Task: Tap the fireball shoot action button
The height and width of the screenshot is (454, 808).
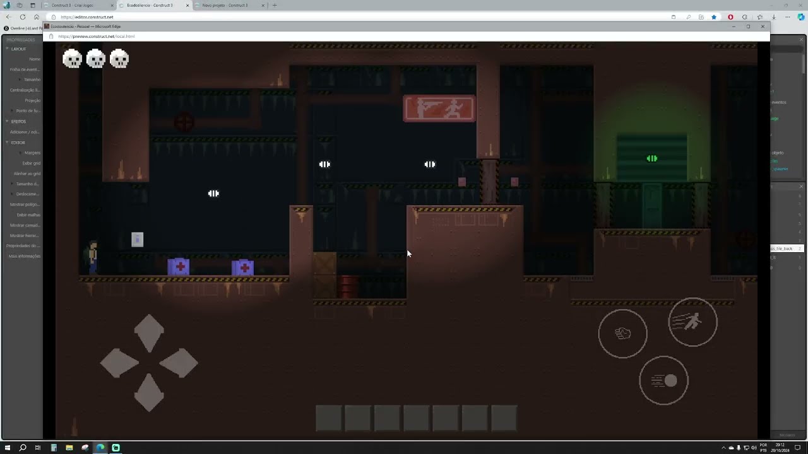Action: click(x=663, y=380)
